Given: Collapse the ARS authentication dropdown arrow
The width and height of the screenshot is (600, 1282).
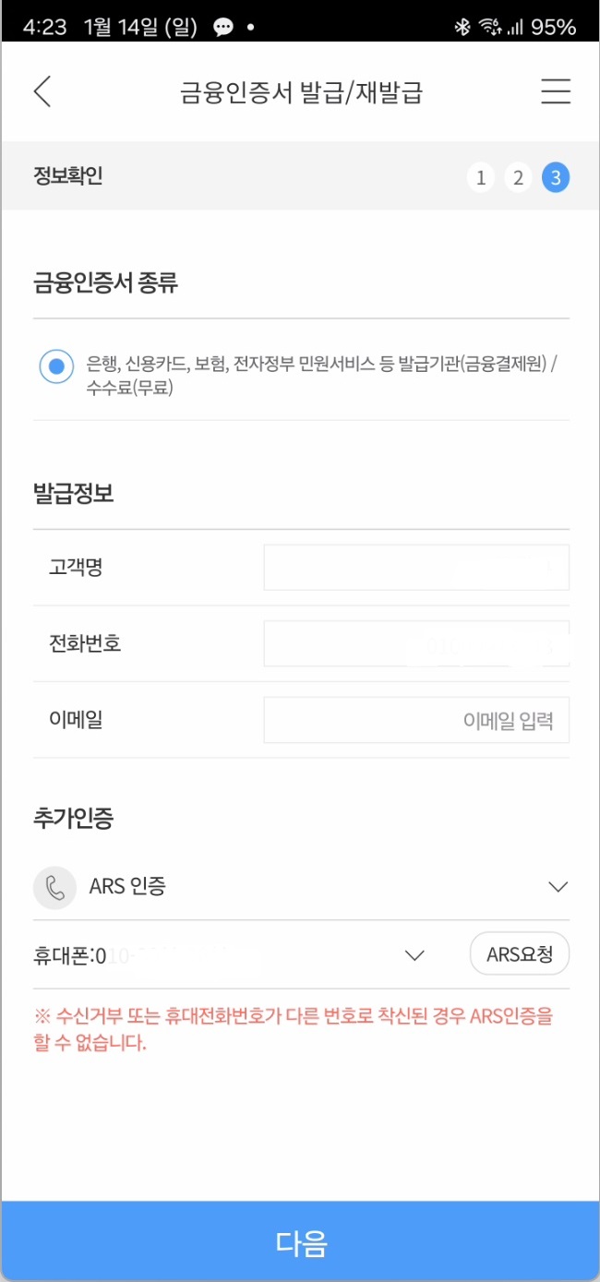Looking at the screenshot, I should click(x=558, y=886).
